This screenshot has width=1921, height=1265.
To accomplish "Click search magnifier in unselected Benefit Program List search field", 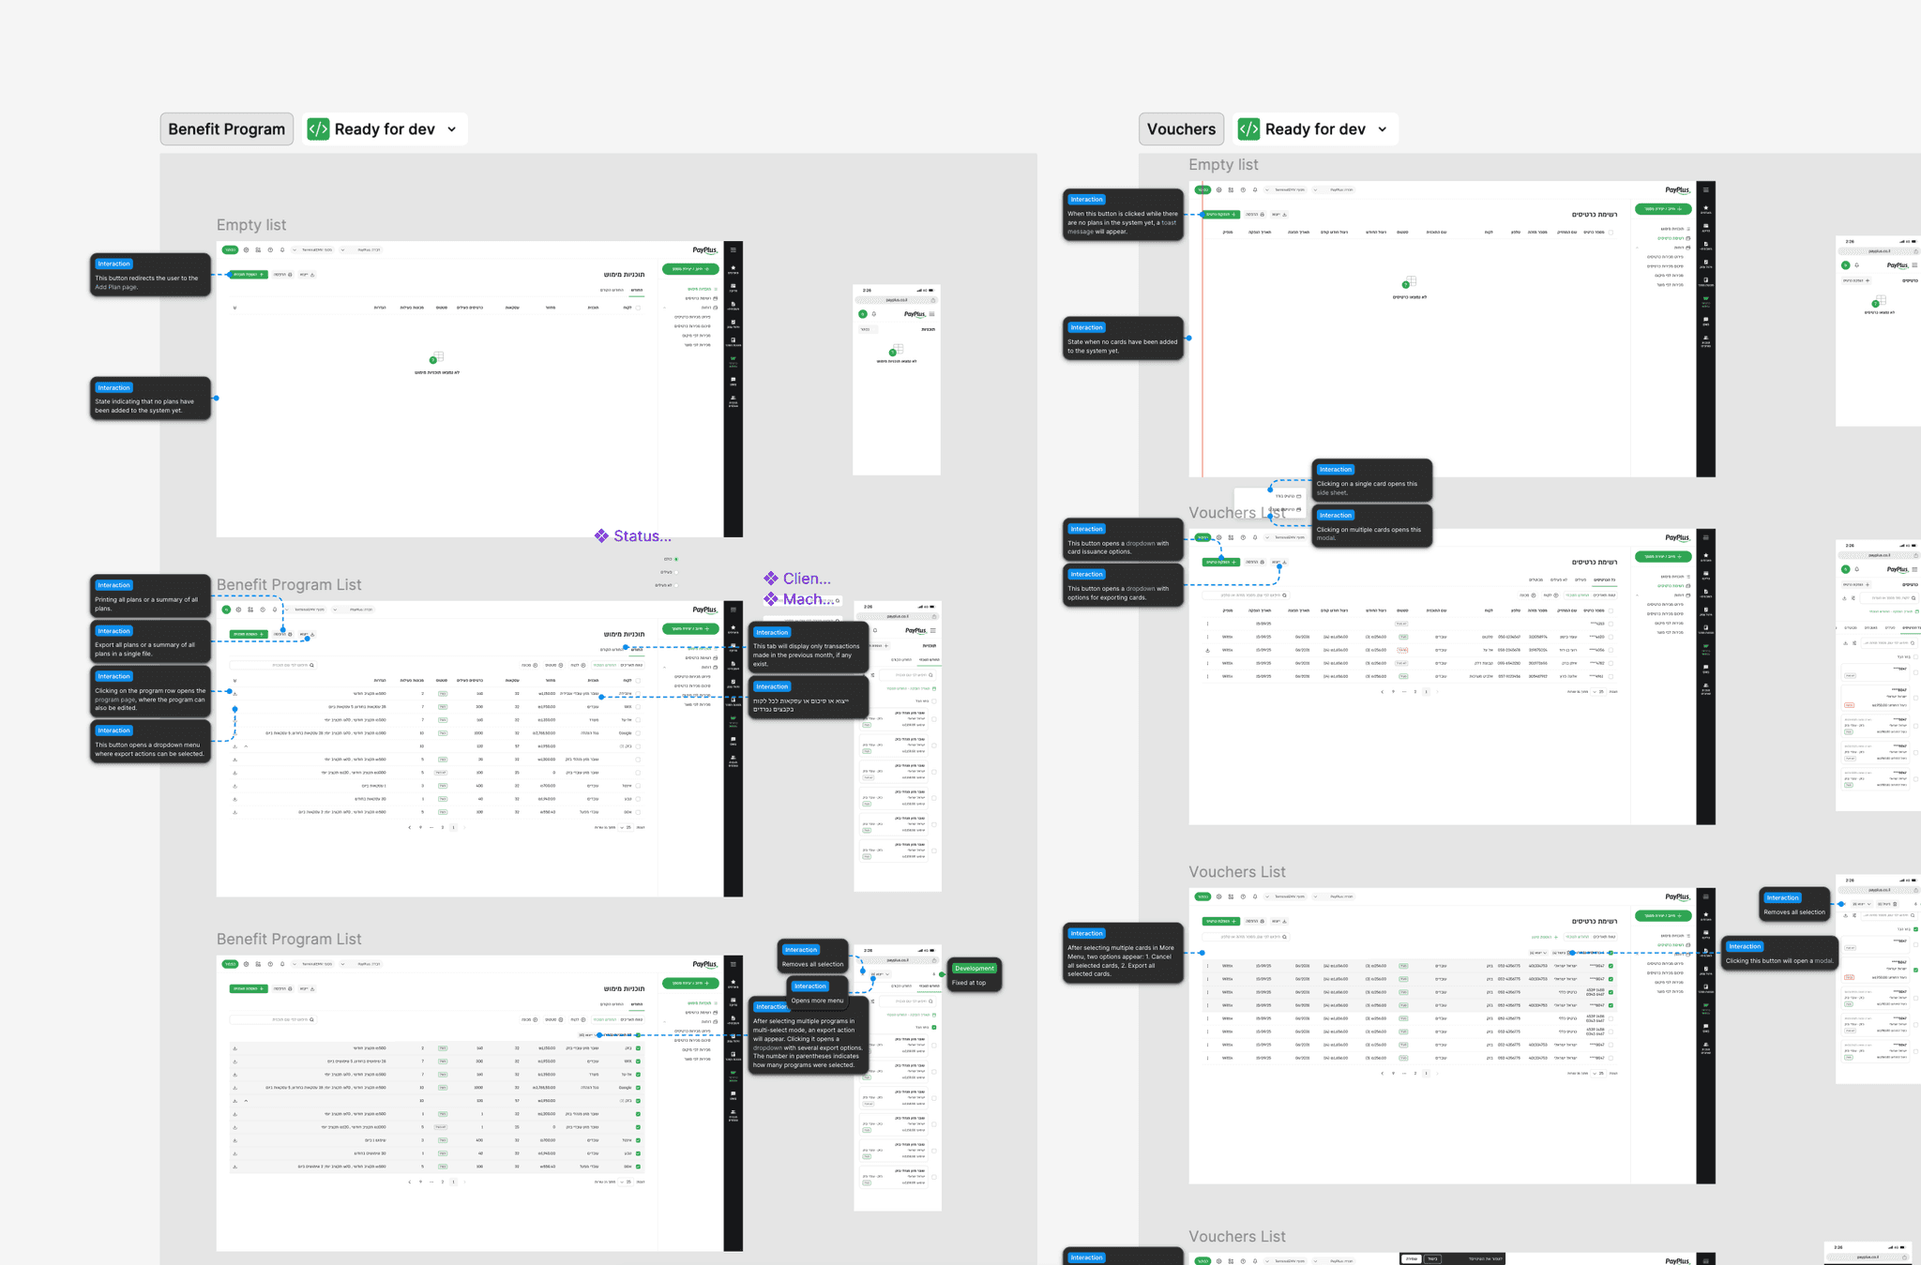I will click(x=312, y=665).
